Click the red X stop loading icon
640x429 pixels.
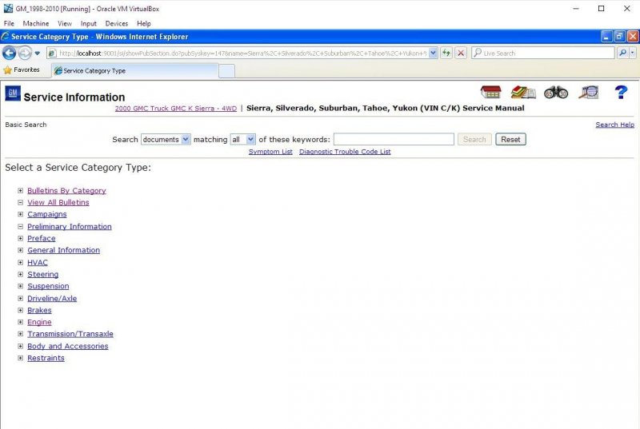tap(461, 53)
